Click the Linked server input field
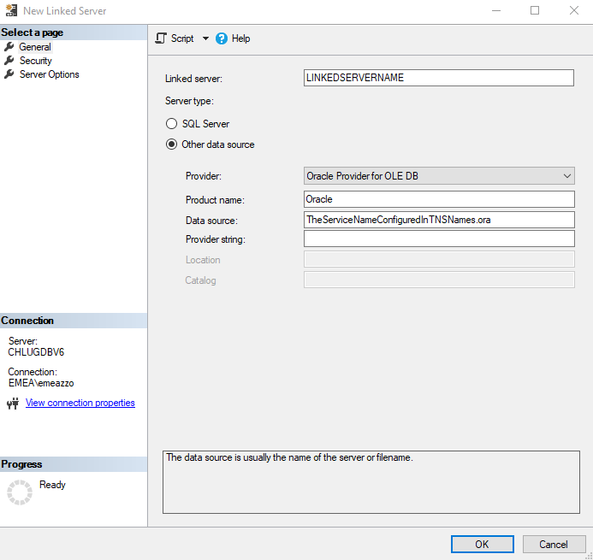593x560 pixels. pyautogui.click(x=439, y=78)
